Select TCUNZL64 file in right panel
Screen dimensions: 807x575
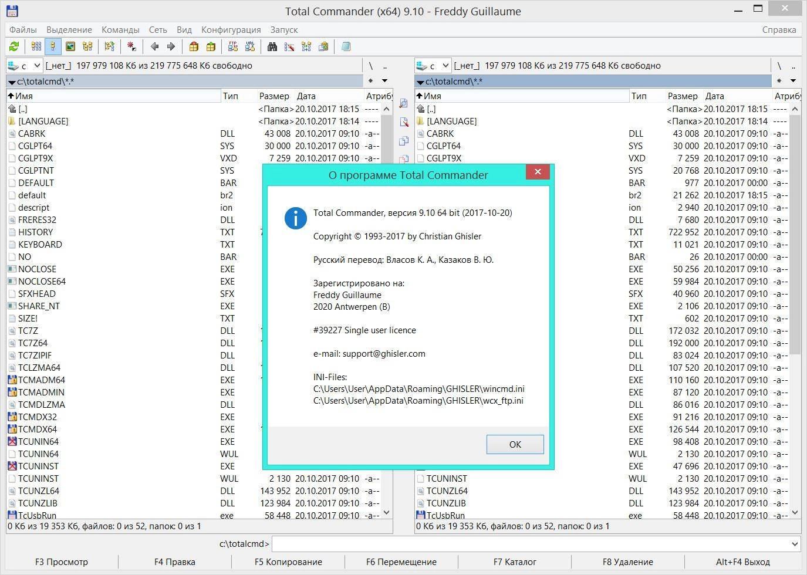pos(447,491)
